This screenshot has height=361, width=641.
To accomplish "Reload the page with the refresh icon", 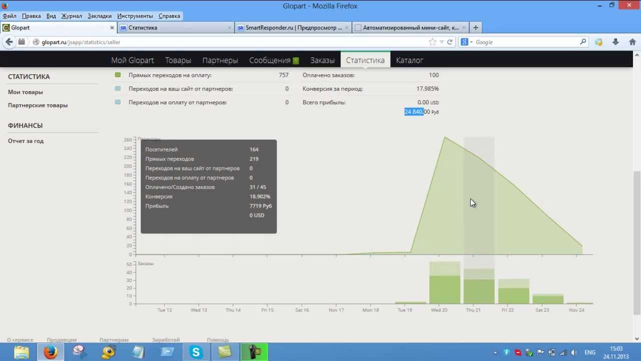I will [x=450, y=42].
